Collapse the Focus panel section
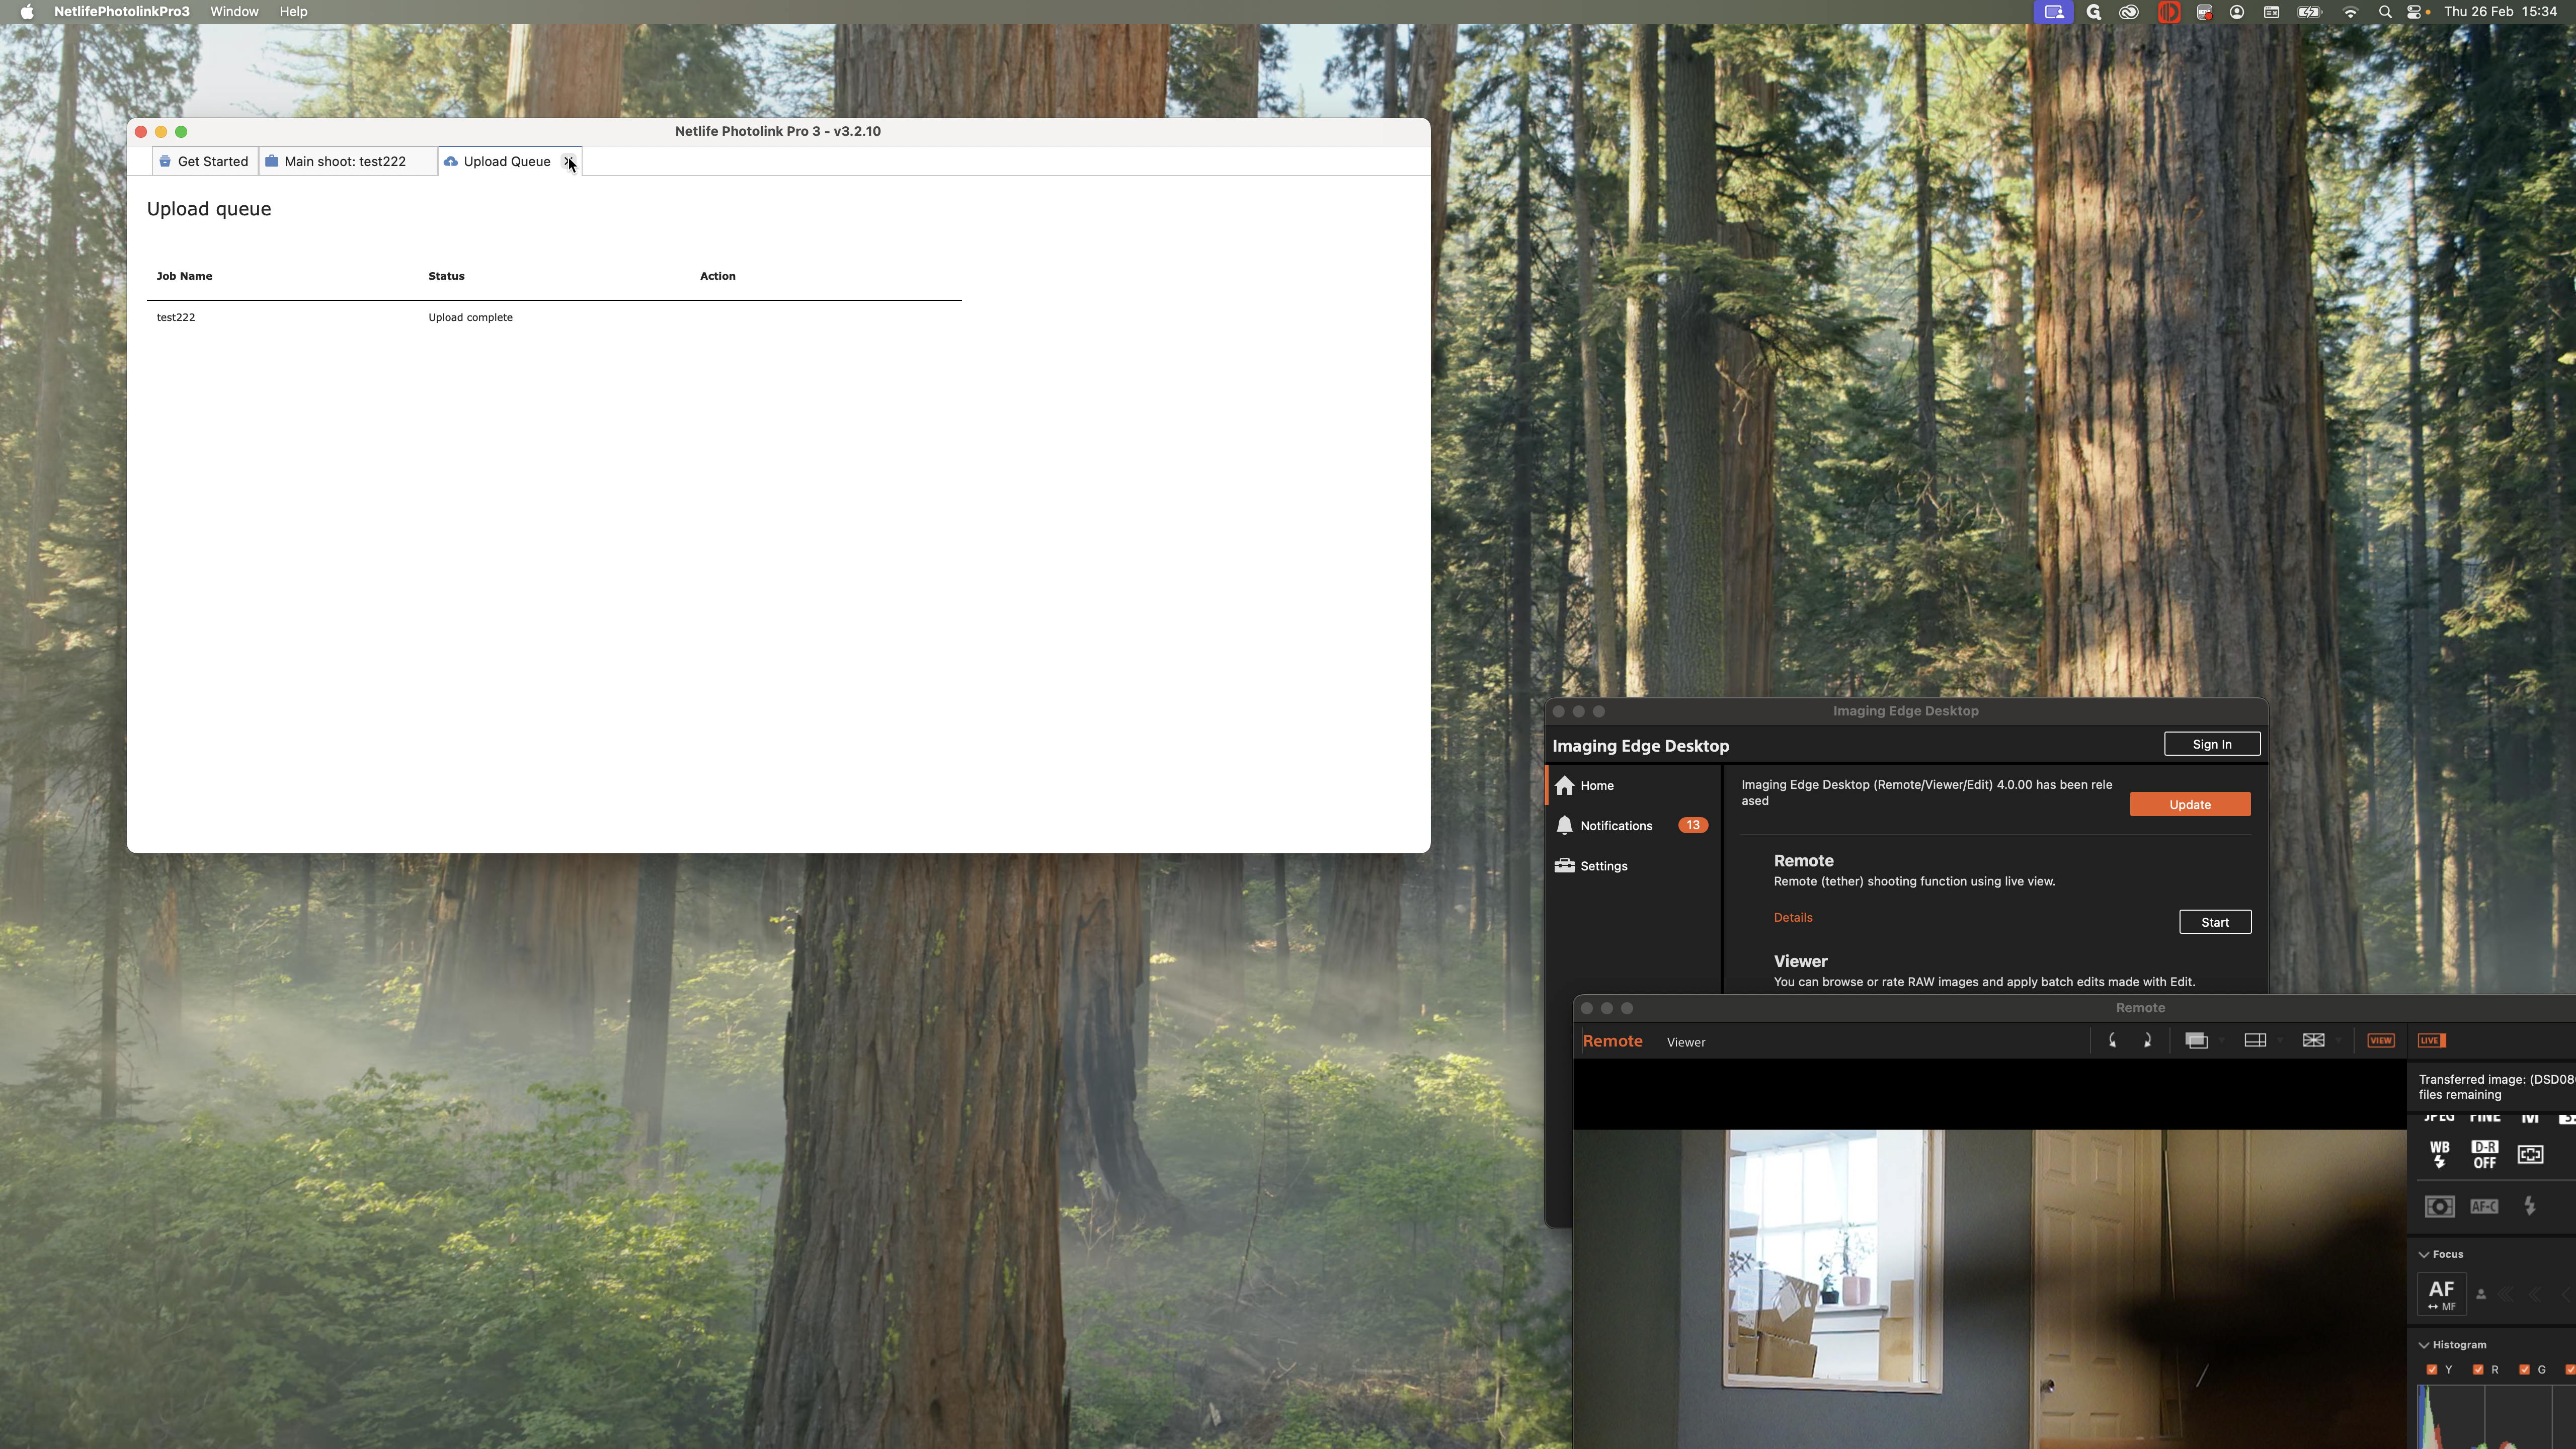 tap(2424, 1254)
